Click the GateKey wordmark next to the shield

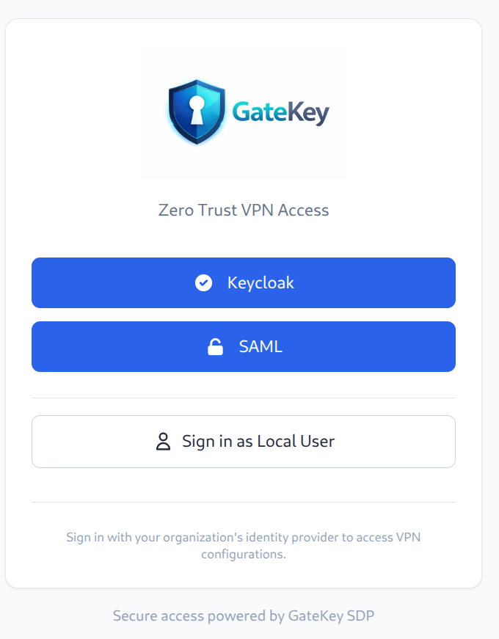coord(280,113)
